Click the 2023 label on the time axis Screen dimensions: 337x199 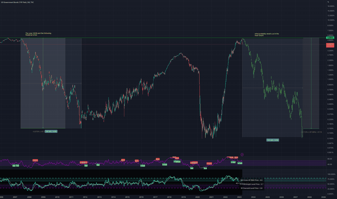(239, 197)
